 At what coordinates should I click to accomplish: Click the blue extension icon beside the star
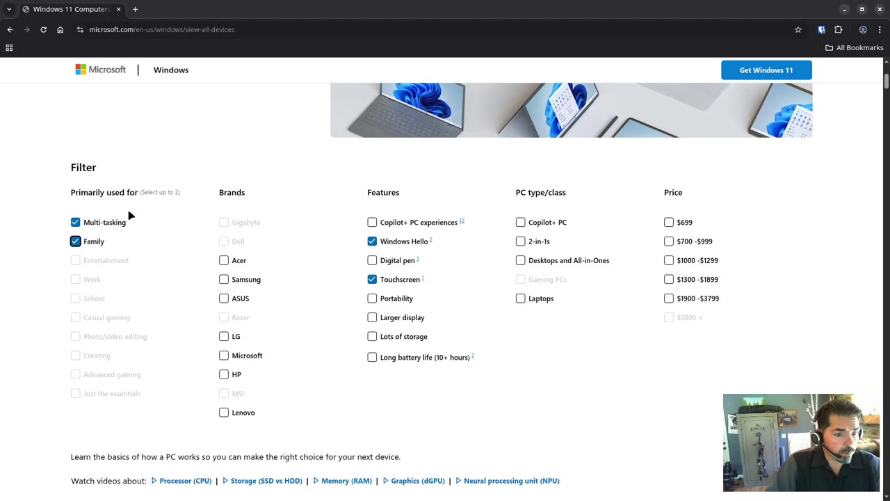coord(821,29)
